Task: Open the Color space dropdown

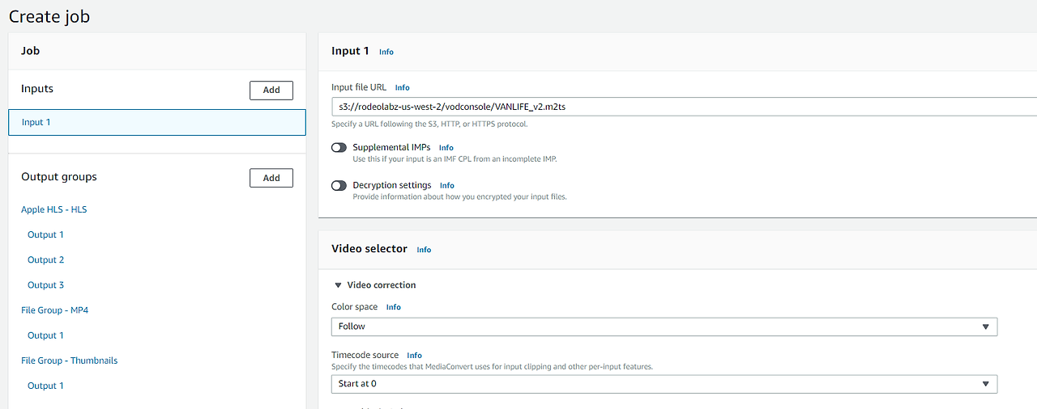Action: (x=664, y=327)
